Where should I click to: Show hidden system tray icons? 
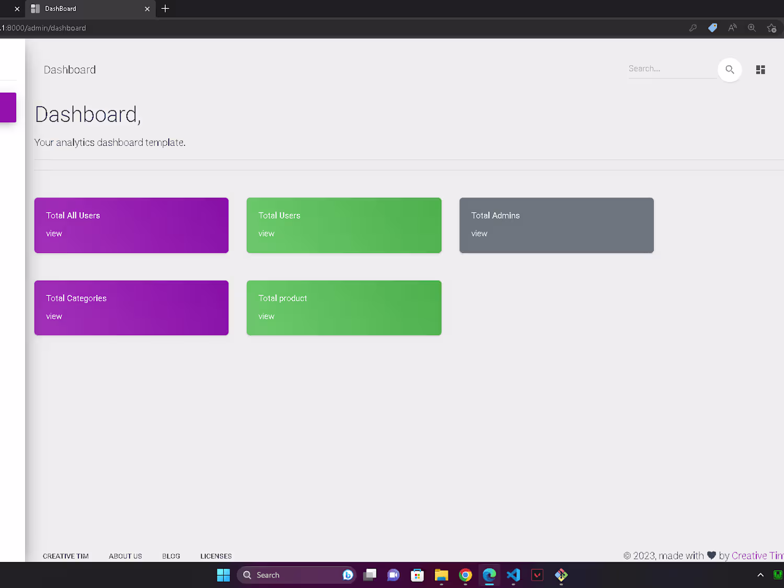click(760, 575)
